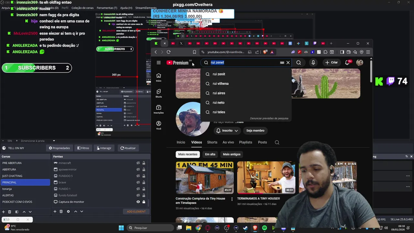This screenshot has height=233, width=414.
Task: Switch to the channel Playlists tab
Action: point(245,142)
